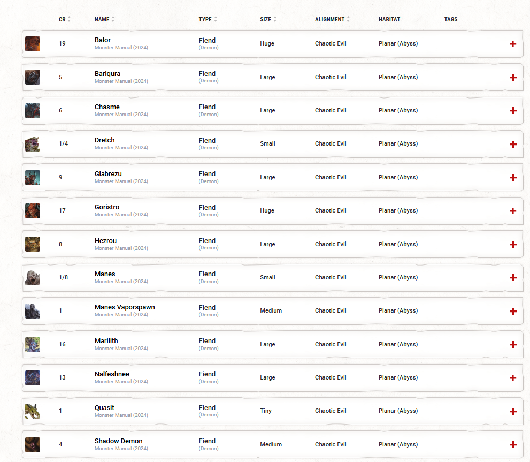
Task: Open the Balor monster name link
Action: tap(103, 40)
